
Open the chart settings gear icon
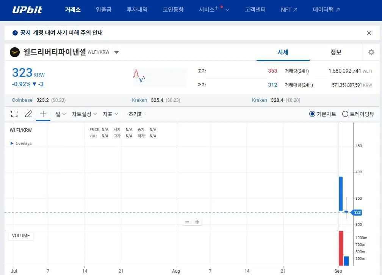pyautogui.click(x=371, y=52)
